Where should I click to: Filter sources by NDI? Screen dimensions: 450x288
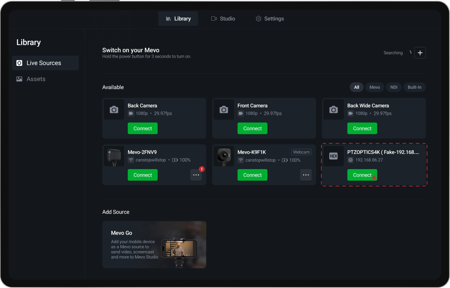[394, 87]
